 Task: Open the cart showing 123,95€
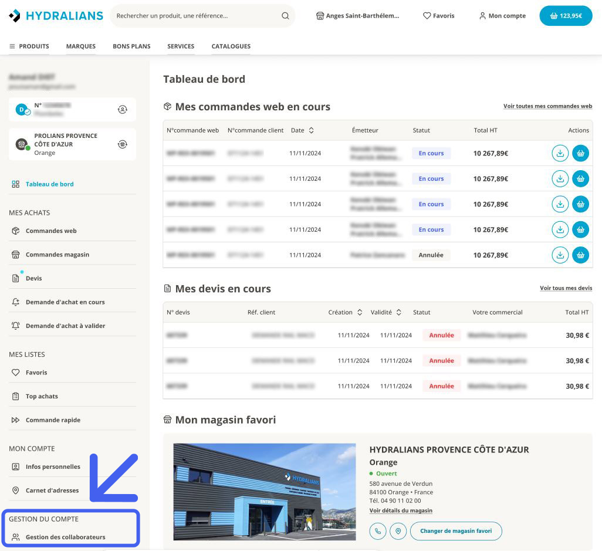coord(566,16)
